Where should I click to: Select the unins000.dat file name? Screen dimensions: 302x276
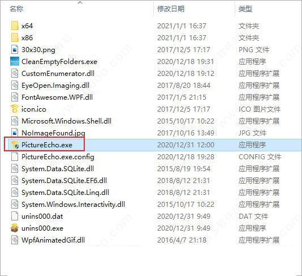(x=42, y=216)
